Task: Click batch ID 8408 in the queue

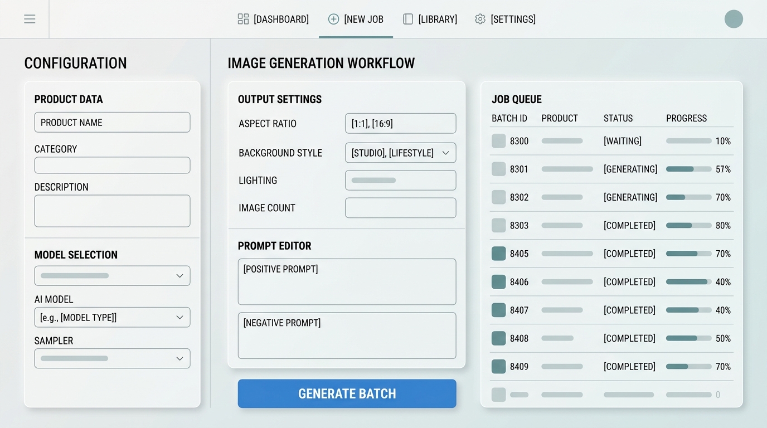Action: click(519, 338)
